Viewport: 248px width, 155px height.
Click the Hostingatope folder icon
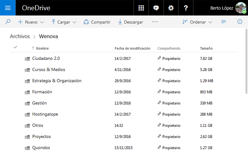(x=27, y=114)
